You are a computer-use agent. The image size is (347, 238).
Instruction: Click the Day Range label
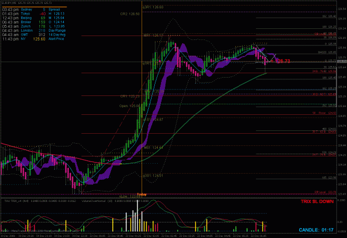point(57,31)
